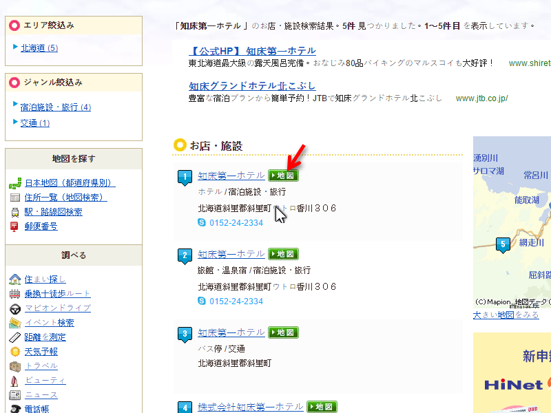The width and height of the screenshot is (551, 413).
Task: Click the ticket icon for イベント検索
Action: pos(14,323)
